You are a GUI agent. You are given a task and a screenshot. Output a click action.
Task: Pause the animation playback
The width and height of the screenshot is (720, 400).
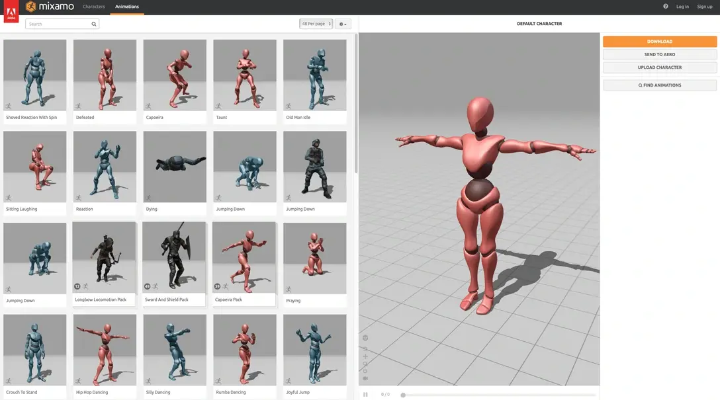[x=365, y=395]
